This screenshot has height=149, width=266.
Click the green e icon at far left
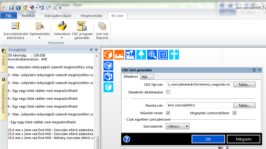tap(3, 8)
